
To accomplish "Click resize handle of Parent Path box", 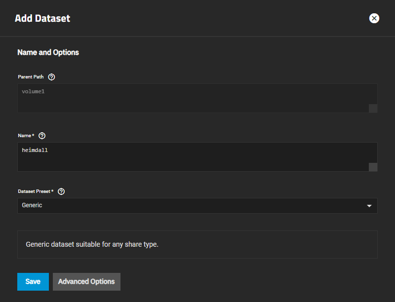I will click(373, 109).
